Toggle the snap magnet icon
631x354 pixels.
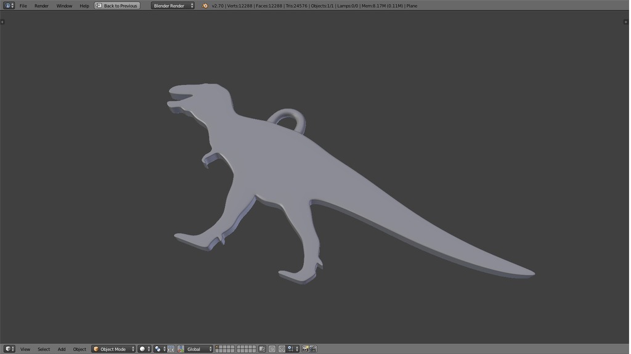coord(282,349)
